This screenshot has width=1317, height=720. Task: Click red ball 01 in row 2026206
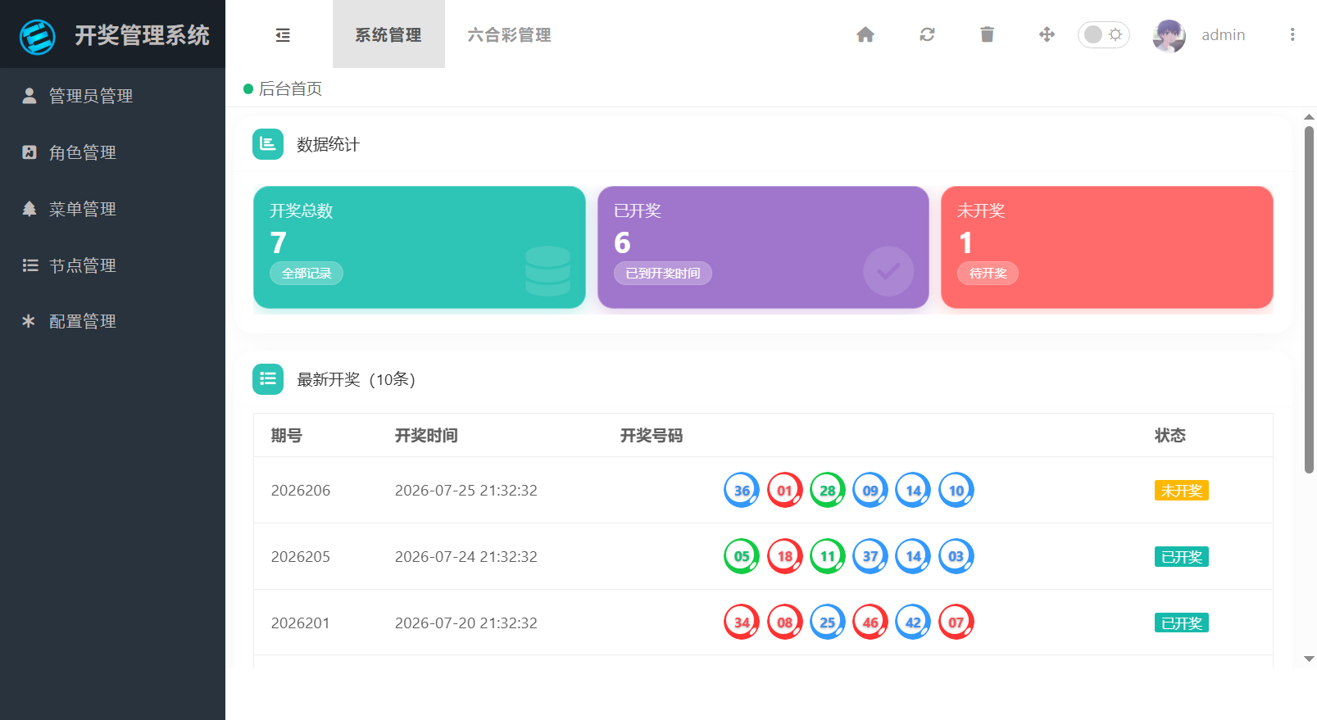pyautogui.click(x=784, y=490)
